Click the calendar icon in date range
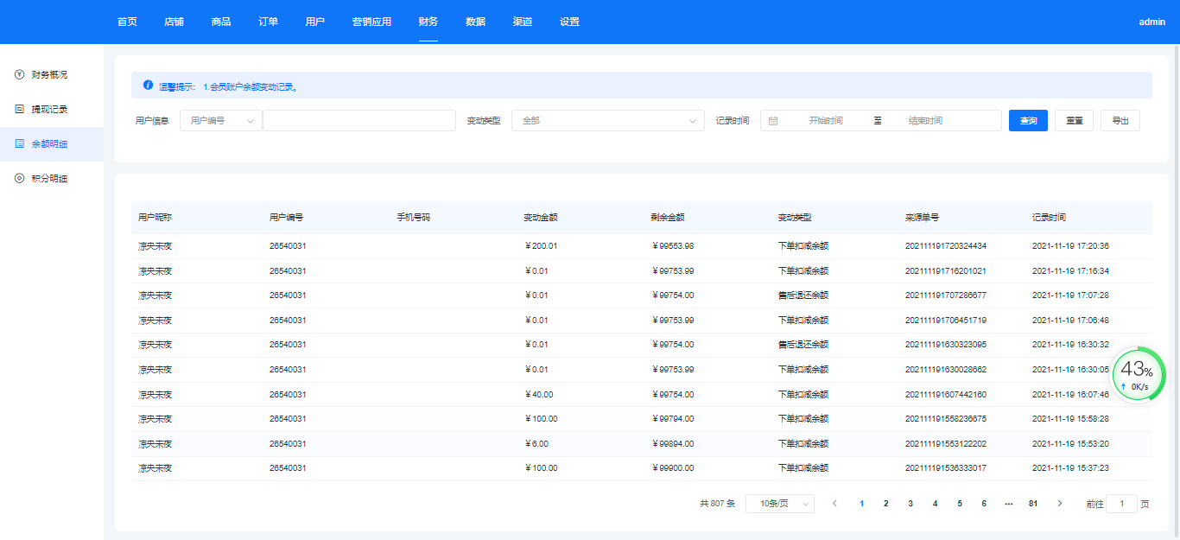Screen dimensions: 1180x540 click(773, 121)
